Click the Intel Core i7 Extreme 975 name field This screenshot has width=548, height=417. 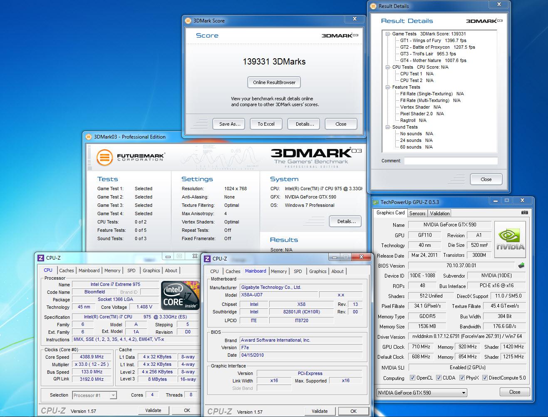coord(115,285)
